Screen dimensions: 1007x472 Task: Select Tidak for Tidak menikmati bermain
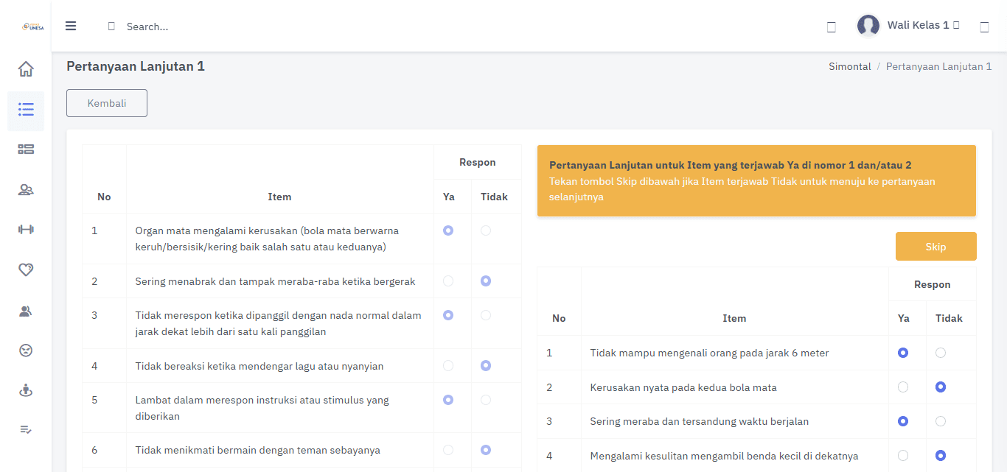pos(485,450)
